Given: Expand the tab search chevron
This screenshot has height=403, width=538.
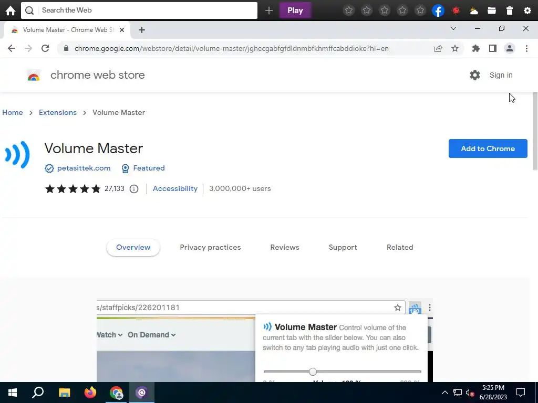Looking at the screenshot, I should (x=453, y=28).
